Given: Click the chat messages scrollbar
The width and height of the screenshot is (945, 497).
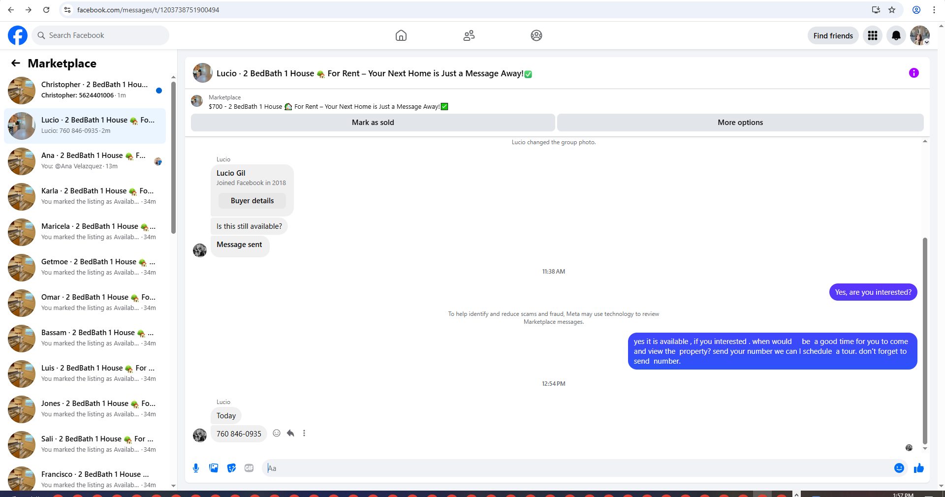Looking at the screenshot, I should pyautogui.click(x=925, y=341).
